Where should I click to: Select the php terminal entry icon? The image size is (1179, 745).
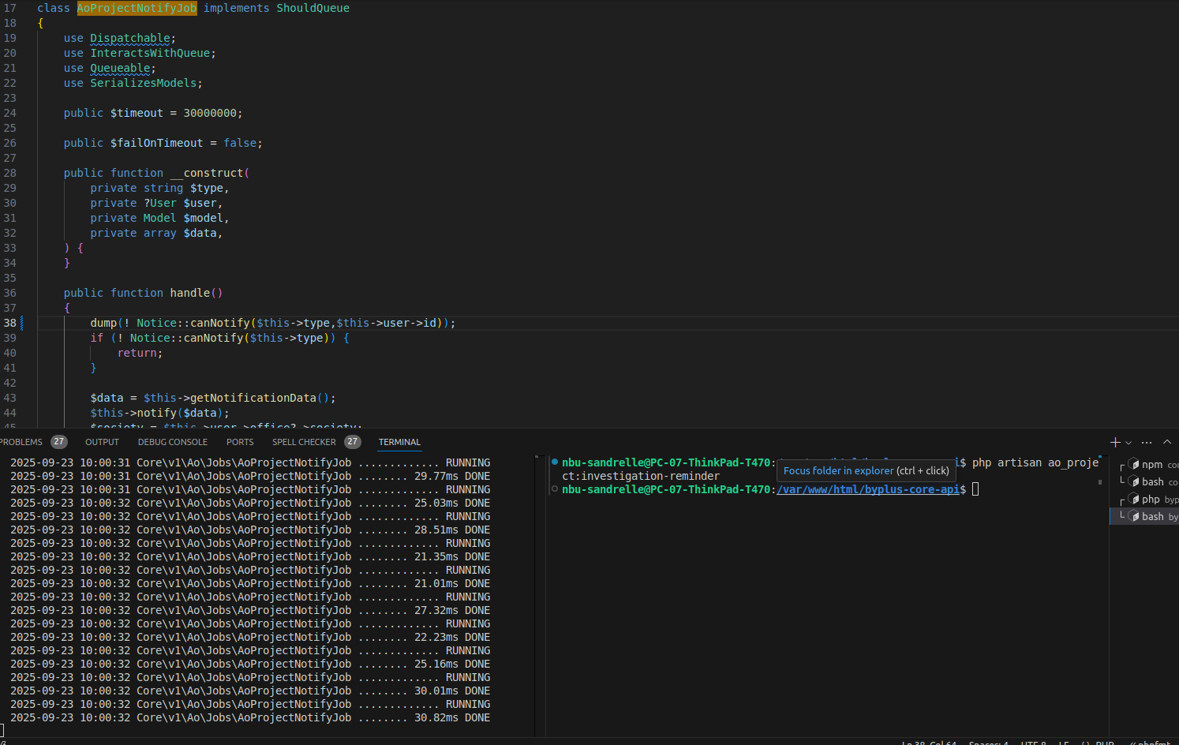pos(1134,500)
